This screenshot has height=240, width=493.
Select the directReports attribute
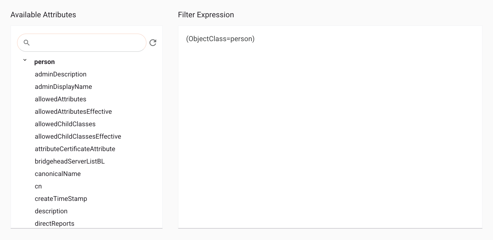(x=55, y=223)
